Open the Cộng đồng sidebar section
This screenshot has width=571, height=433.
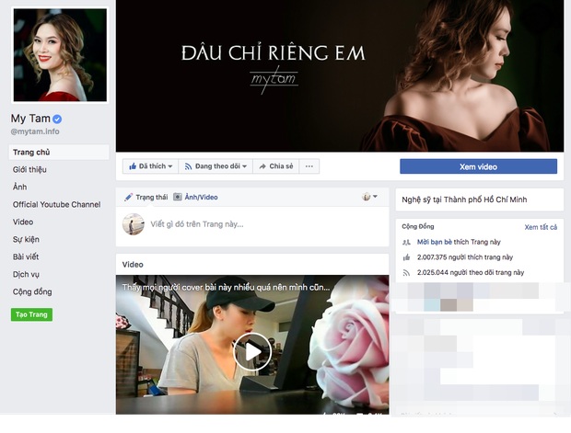[x=32, y=291]
